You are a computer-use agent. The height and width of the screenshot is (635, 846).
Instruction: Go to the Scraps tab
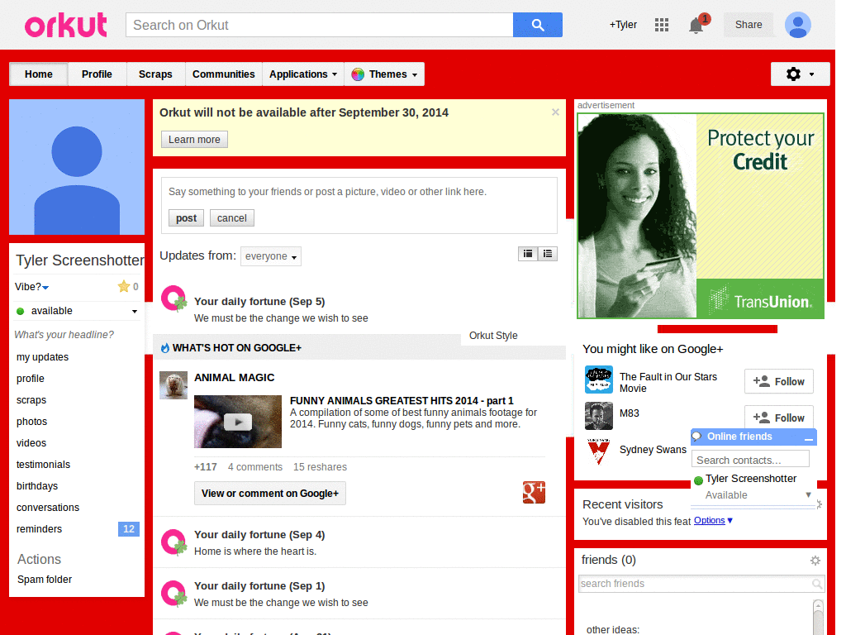coord(155,74)
